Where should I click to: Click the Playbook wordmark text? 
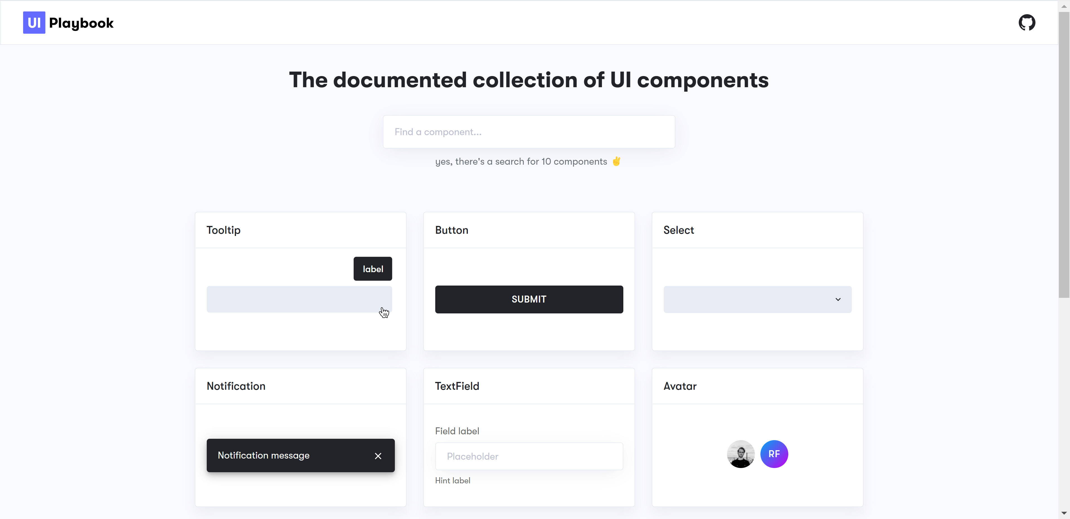(x=81, y=23)
